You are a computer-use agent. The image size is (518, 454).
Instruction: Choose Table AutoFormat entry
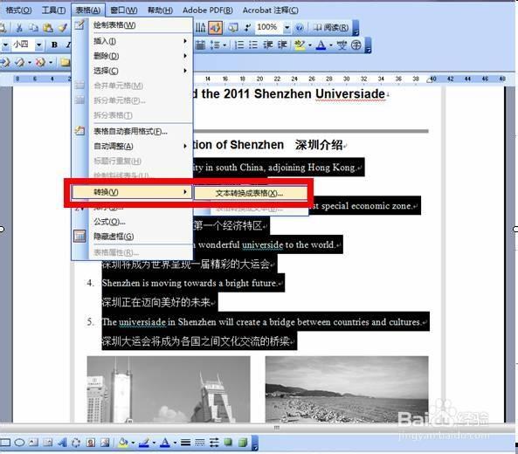[132, 132]
